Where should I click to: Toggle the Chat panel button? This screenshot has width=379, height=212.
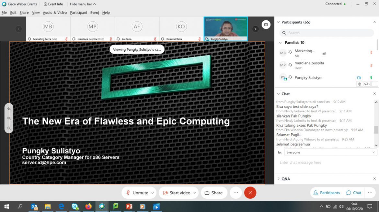354,193
